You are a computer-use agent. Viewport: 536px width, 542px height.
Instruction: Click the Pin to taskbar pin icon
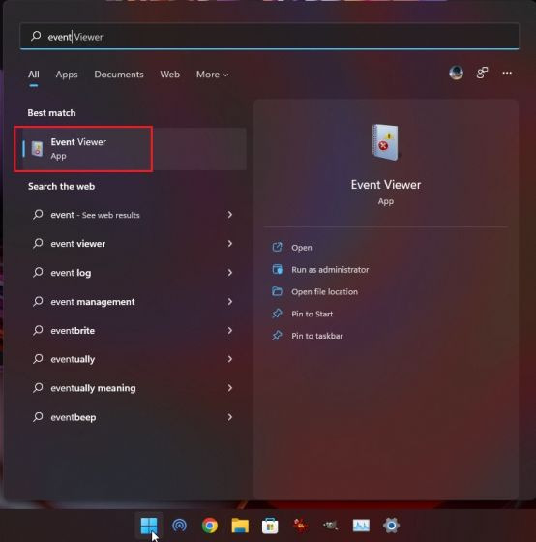(277, 335)
